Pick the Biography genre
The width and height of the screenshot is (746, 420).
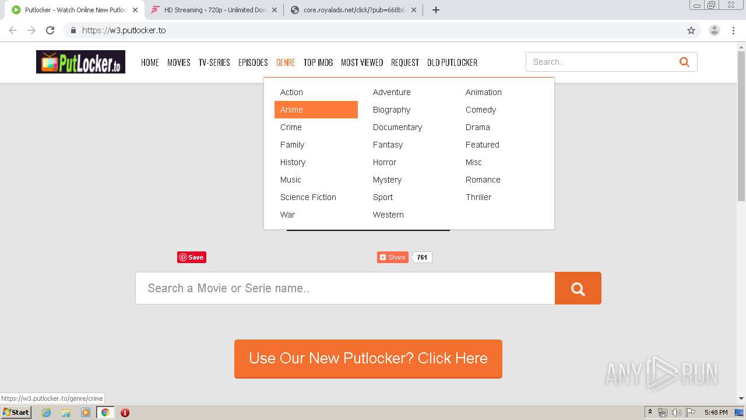[x=392, y=110]
